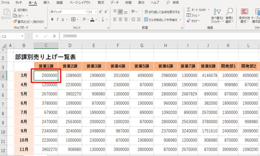Click the 10月 row label cell
Screen dimensions: 260x156
tap(24, 140)
